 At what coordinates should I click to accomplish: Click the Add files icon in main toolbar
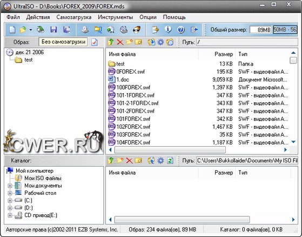point(155,30)
